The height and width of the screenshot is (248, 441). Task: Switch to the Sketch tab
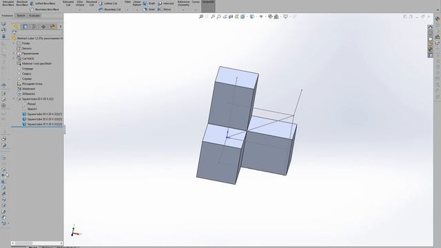(x=21, y=15)
